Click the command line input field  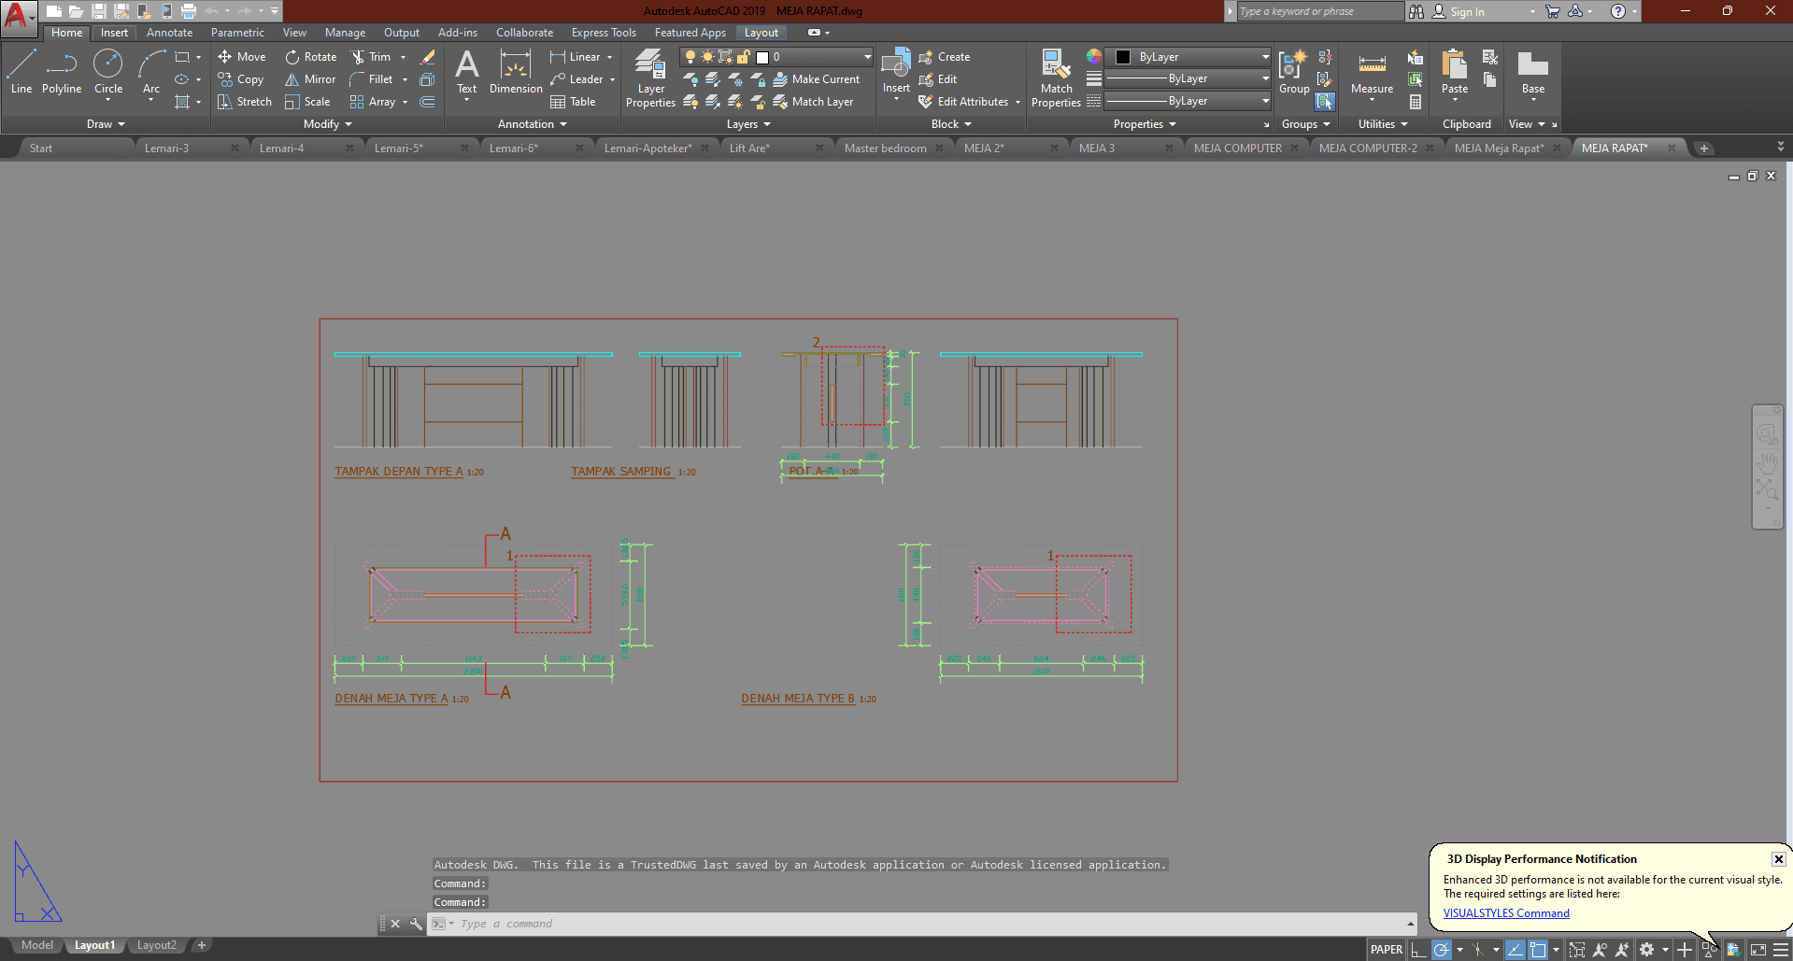point(925,924)
